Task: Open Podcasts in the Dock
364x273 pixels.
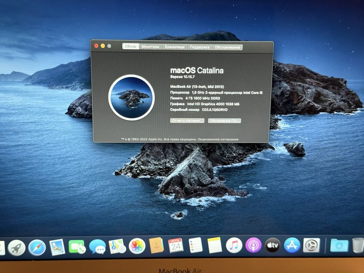Action: (253, 245)
